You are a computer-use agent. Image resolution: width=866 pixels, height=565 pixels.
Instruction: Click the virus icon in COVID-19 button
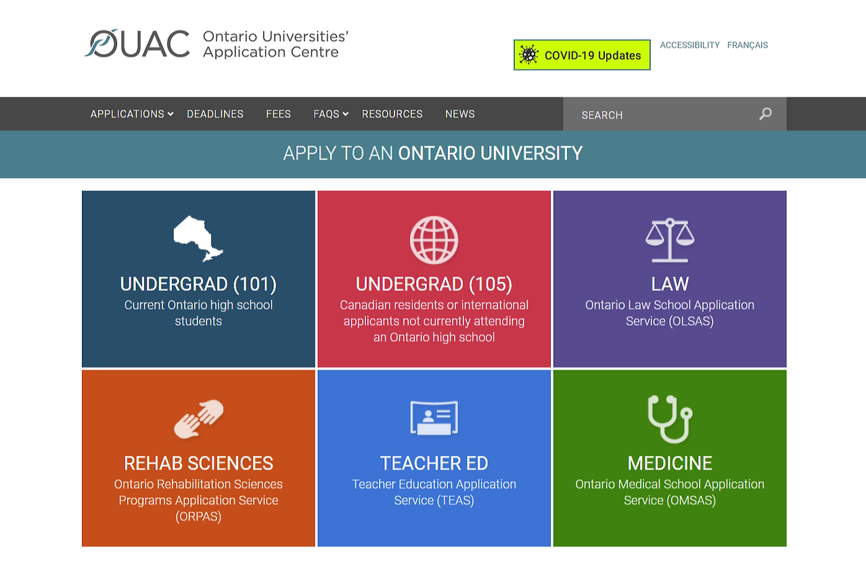(x=528, y=55)
